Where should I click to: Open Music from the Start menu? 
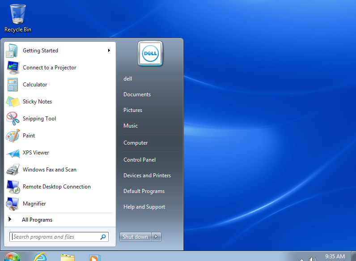click(131, 126)
